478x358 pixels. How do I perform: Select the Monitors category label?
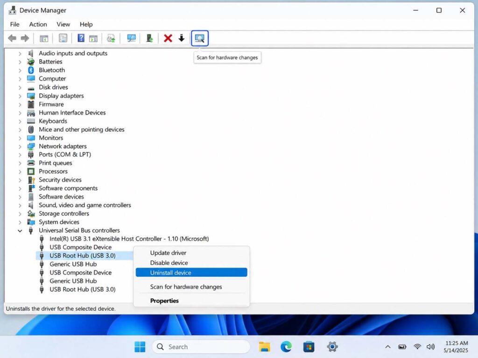point(51,138)
